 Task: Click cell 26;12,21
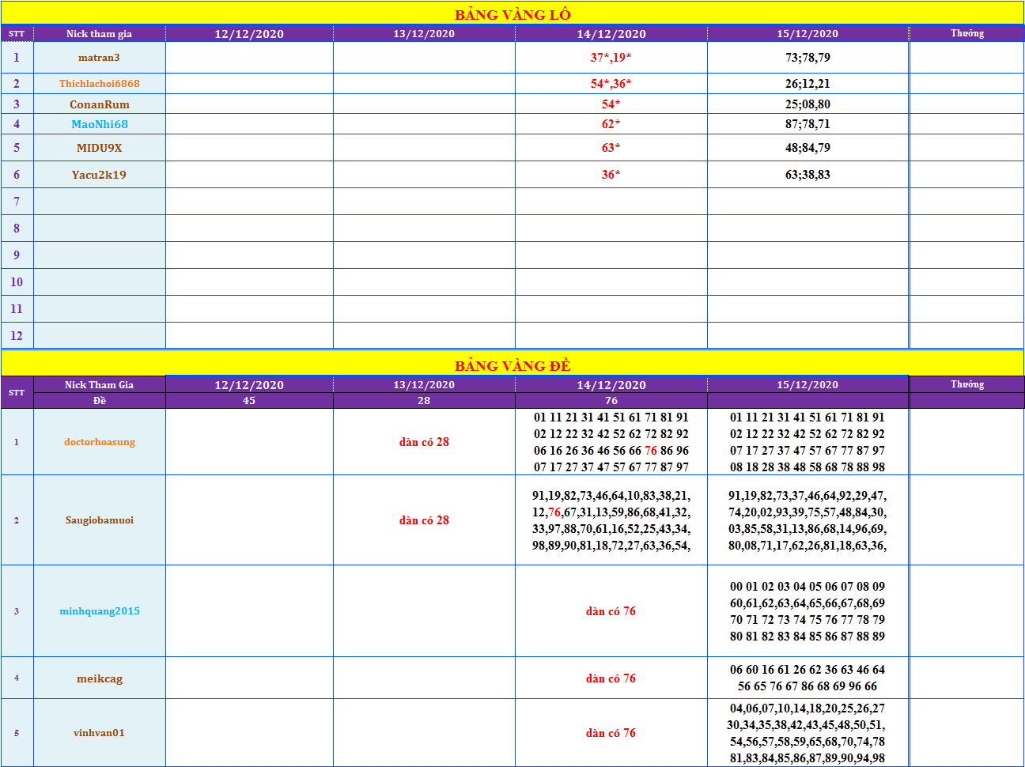click(808, 84)
